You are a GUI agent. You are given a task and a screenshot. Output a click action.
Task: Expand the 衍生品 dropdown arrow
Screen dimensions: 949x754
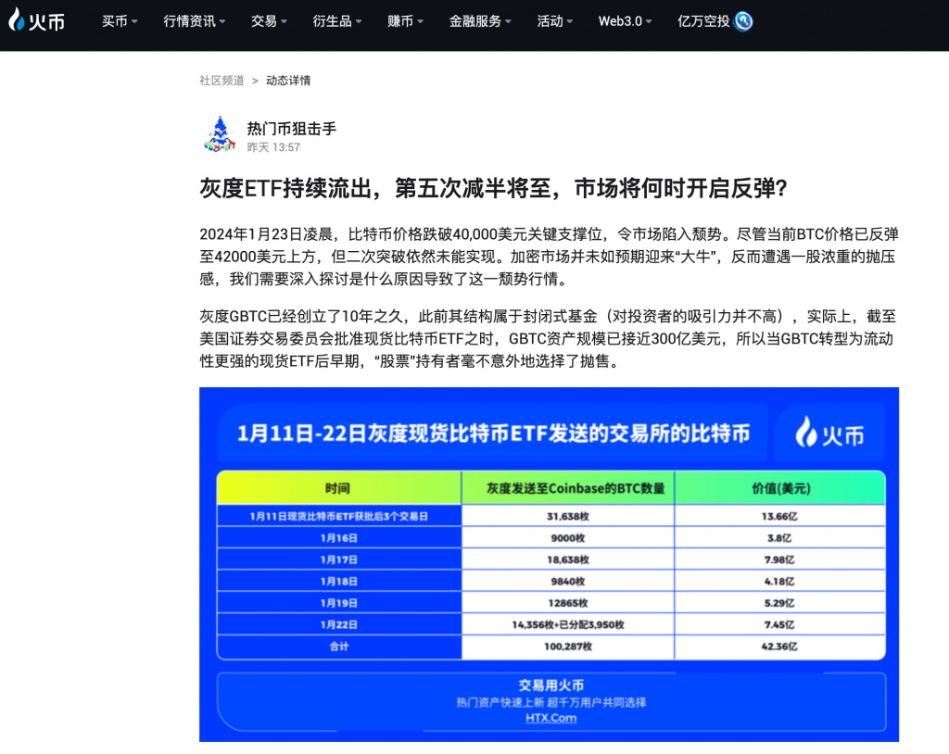(x=359, y=22)
